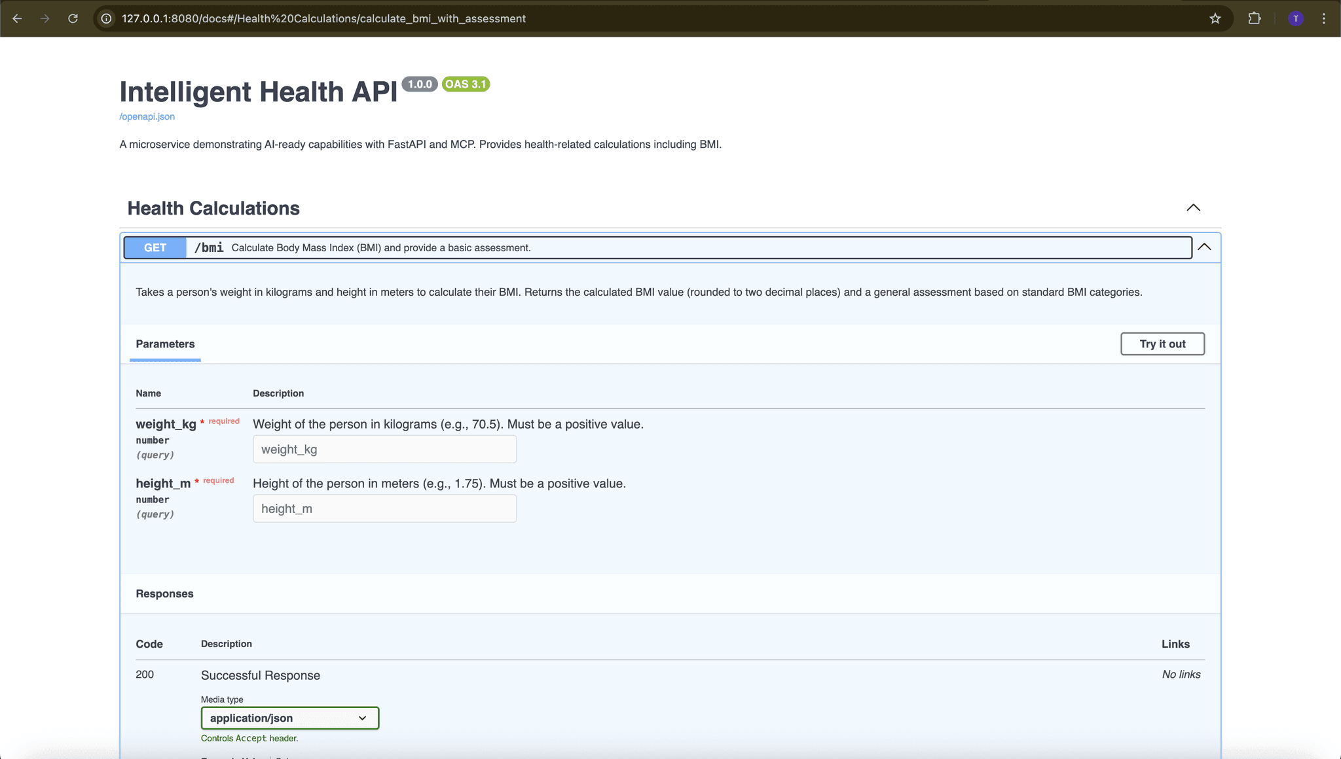Open the browser extensions puzzle icon
This screenshot has width=1341, height=759.
click(x=1255, y=18)
